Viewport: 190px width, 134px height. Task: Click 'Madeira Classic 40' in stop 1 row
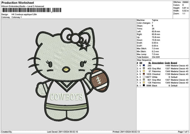pos(180,66)
